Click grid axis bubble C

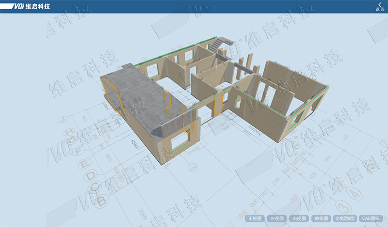pos(94,186)
